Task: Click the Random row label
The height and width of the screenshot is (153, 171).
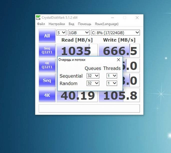Action: [x=69, y=83]
